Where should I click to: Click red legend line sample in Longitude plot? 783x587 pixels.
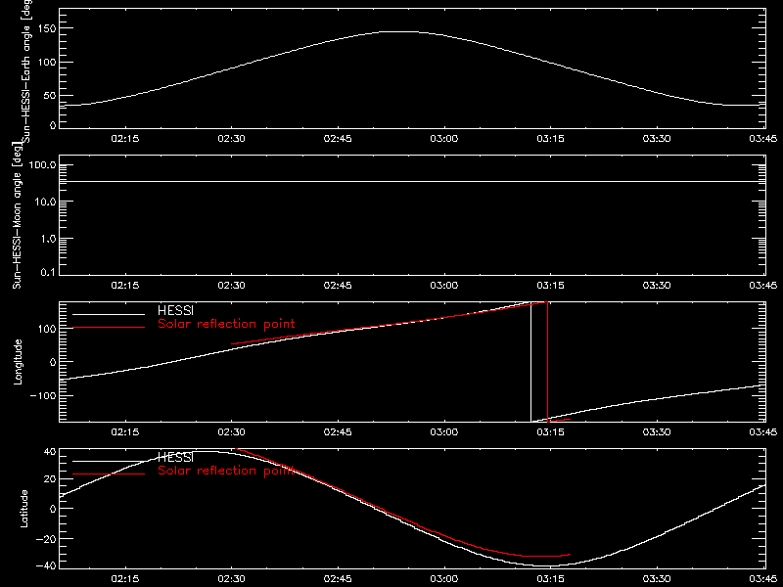tap(109, 328)
